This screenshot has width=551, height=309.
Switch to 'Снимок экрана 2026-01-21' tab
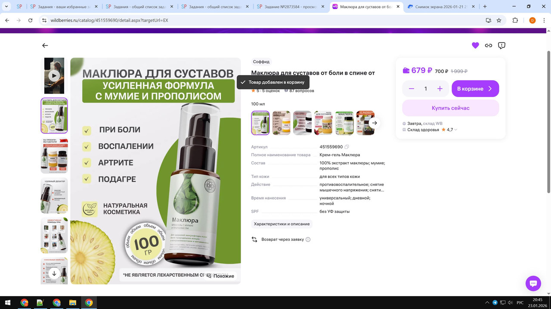click(441, 6)
